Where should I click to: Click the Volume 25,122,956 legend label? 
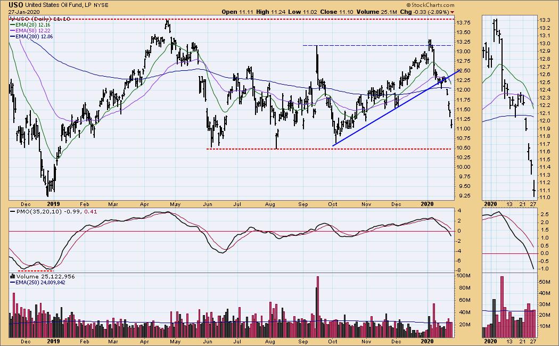pos(46,276)
